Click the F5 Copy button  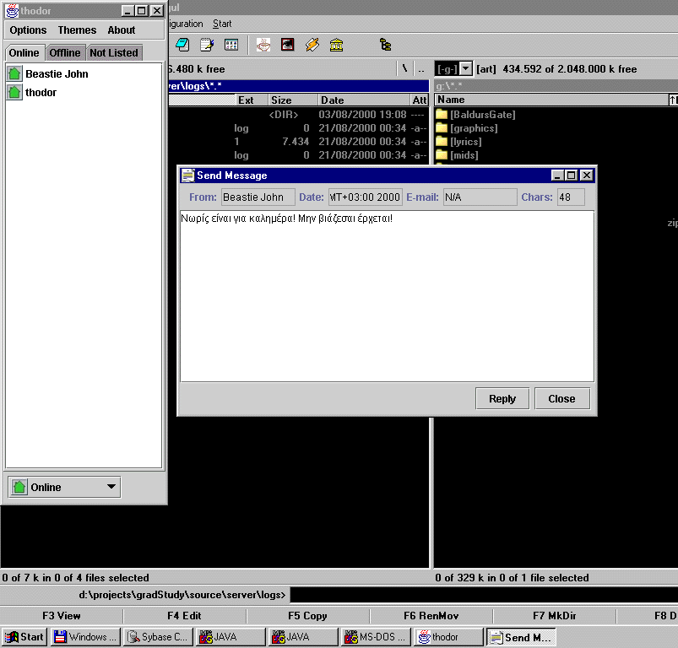coord(308,616)
